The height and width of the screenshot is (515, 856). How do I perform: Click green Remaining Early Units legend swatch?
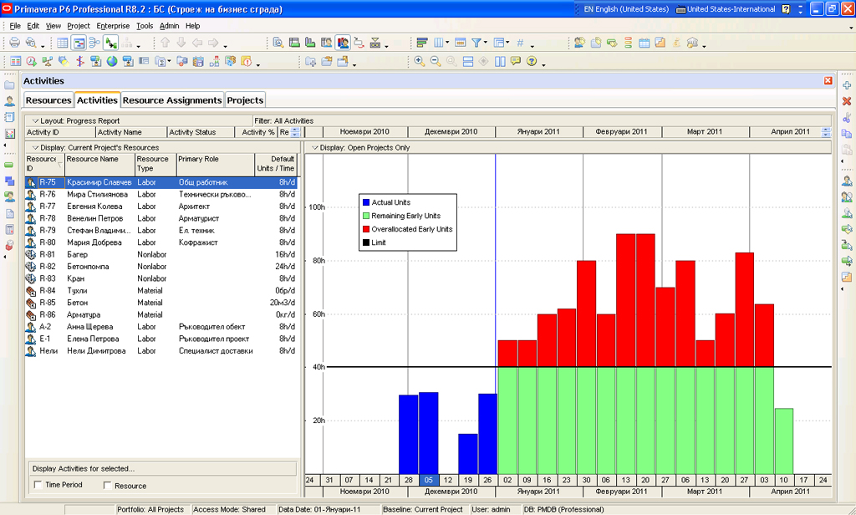366,216
